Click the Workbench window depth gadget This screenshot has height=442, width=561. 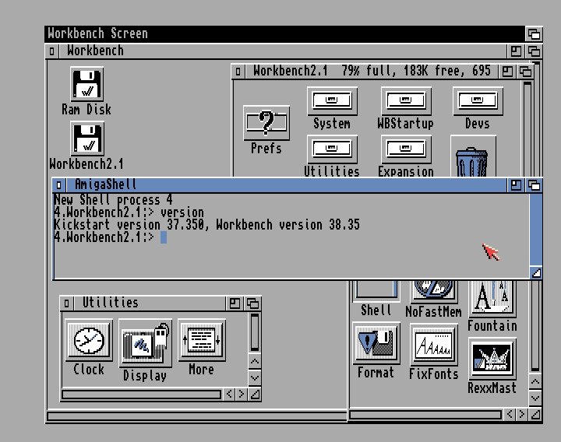pyautogui.click(x=535, y=51)
